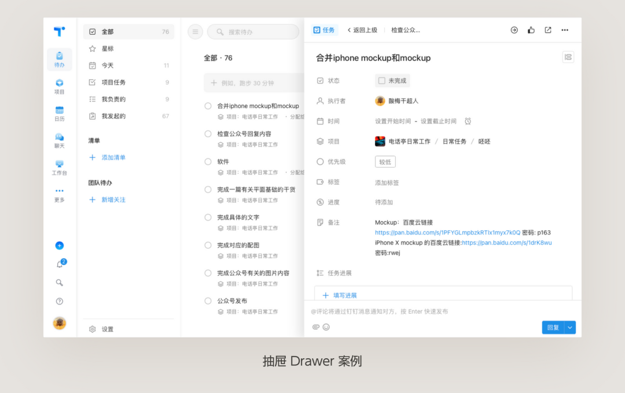Image resolution: width=625 pixels, height=393 pixels.
Task: Click plus icon of 添加清单
Action: 93,157
